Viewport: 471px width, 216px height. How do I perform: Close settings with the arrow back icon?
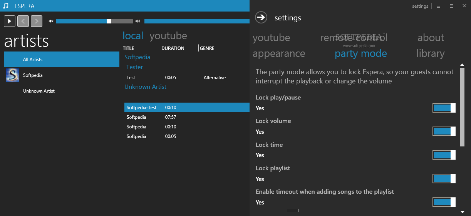tap(261, 17)
